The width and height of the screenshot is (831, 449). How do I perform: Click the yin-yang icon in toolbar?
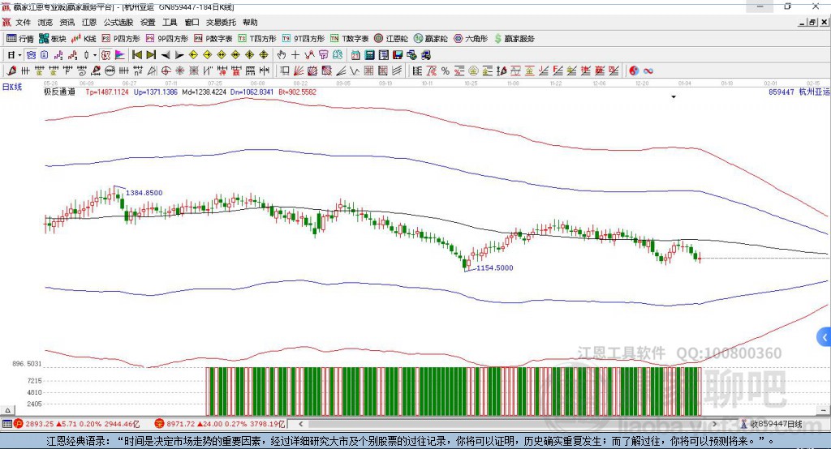click(x=634, y=71)
